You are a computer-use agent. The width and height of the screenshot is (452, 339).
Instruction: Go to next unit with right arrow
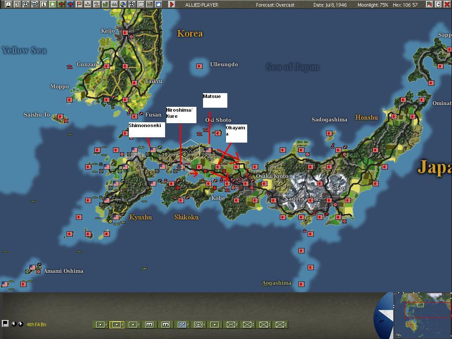[x=20, y=324]
